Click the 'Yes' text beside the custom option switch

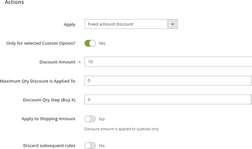[x=102, y=43]
